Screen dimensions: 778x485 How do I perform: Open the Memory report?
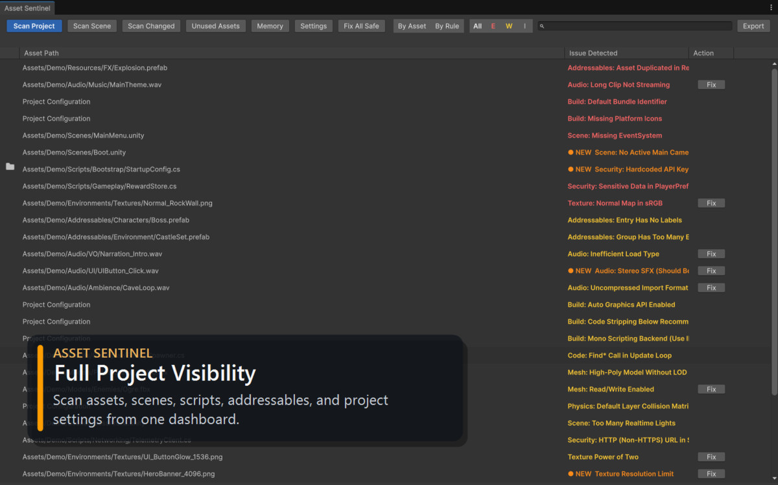coord(270,26)
